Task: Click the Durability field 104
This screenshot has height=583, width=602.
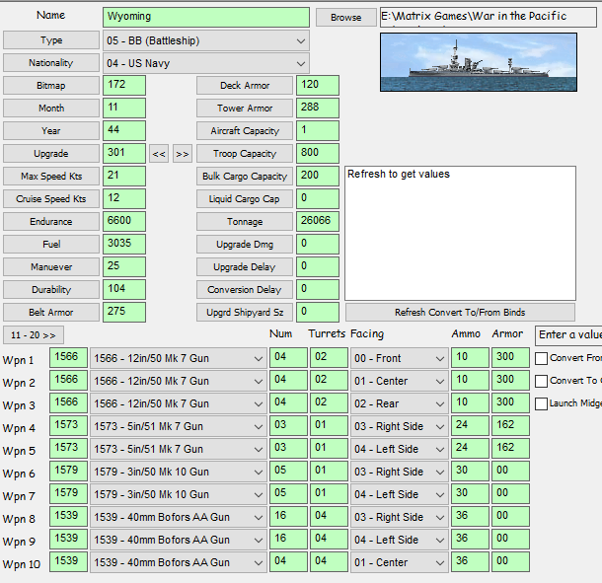Action: (x=124, y=289)
